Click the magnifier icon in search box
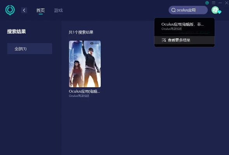This screenshot has width=229, height=155. pos(173,10)
